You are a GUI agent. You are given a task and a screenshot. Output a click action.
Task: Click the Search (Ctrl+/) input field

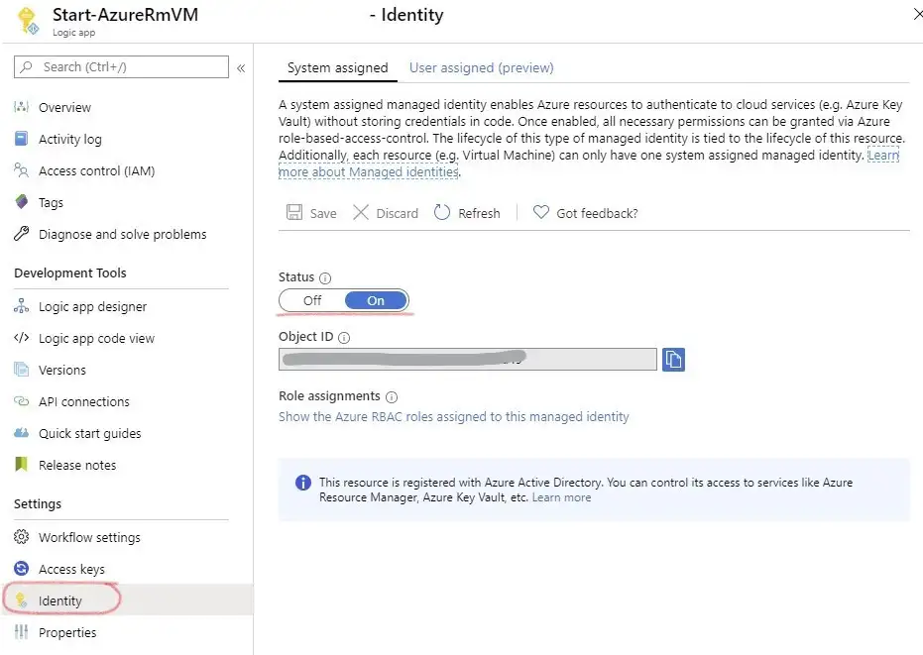[x=121, y=67]
